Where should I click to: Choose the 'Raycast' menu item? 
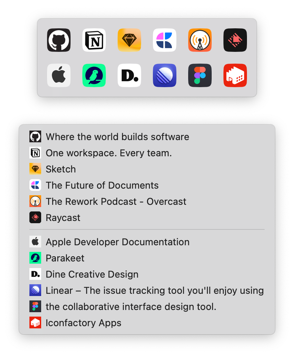pos(147,217)
